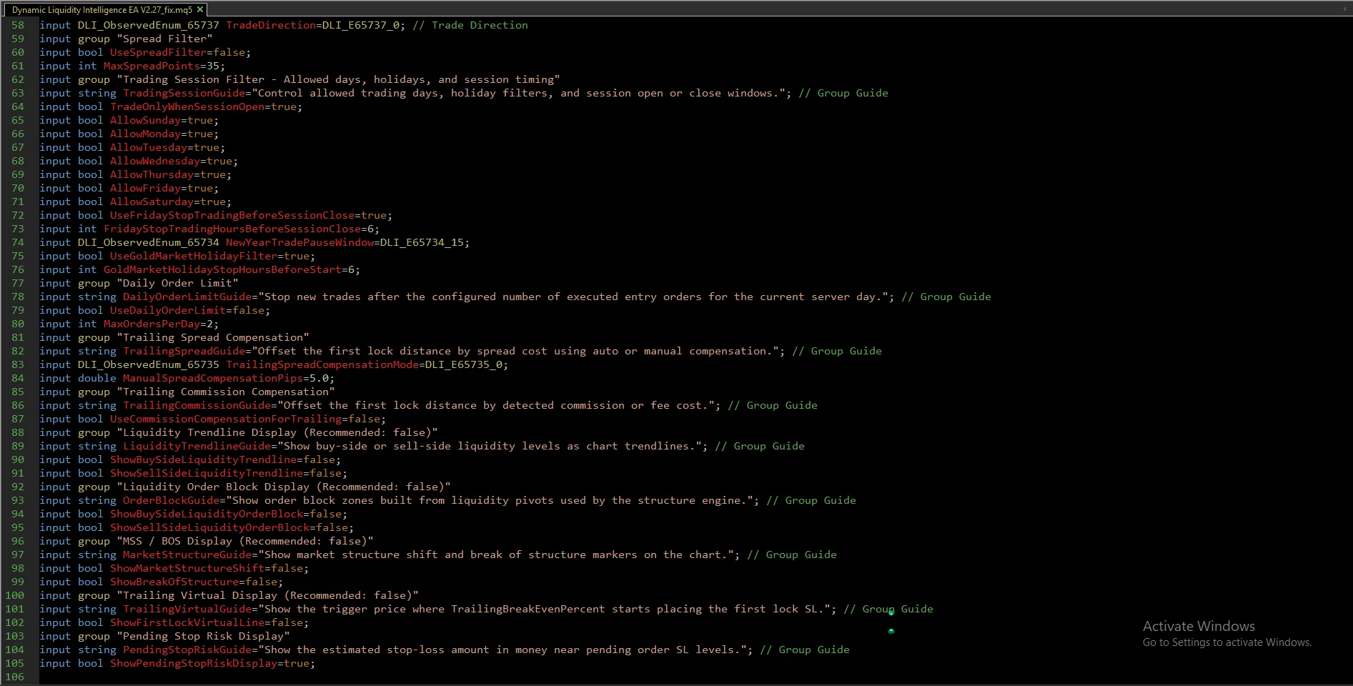Place cursor on UseCommissionCompensationForTrailing

pyautogui.click(x=226, y=419)
